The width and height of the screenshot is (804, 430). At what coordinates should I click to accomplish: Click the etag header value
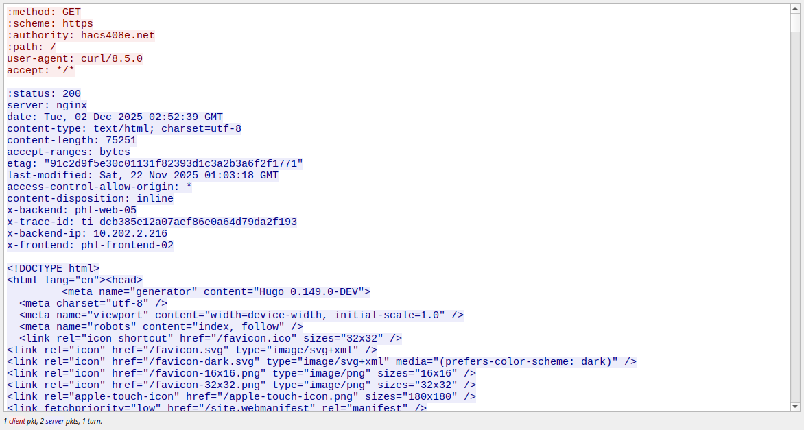[174, 163]
